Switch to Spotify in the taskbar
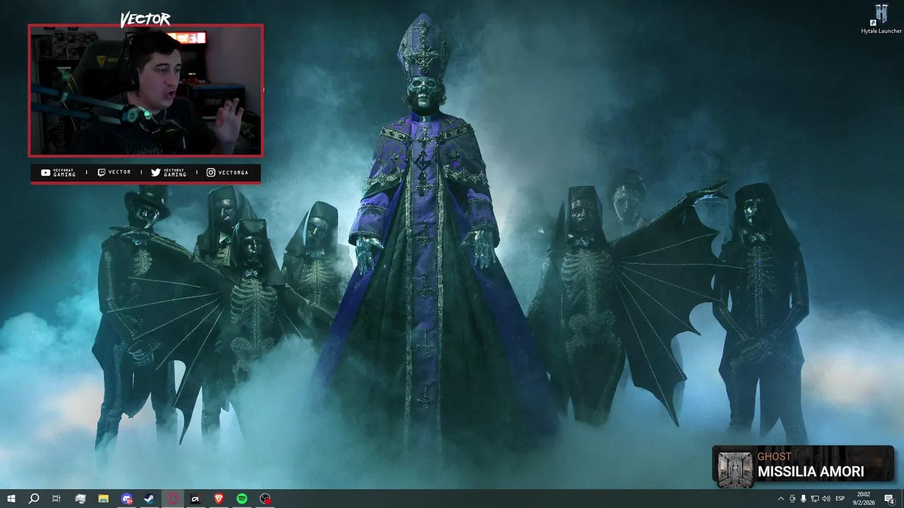 [242, 499]
